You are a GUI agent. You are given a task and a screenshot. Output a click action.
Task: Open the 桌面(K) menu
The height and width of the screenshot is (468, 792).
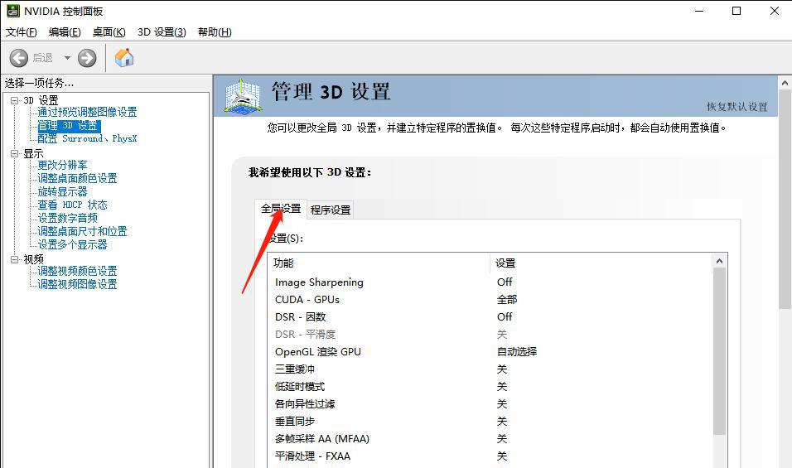tap(109, 32)
